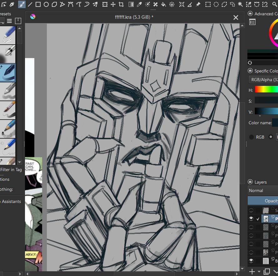Open the ffffff.kra document tab
Screen dimensions: 278x276
point(134,17)
